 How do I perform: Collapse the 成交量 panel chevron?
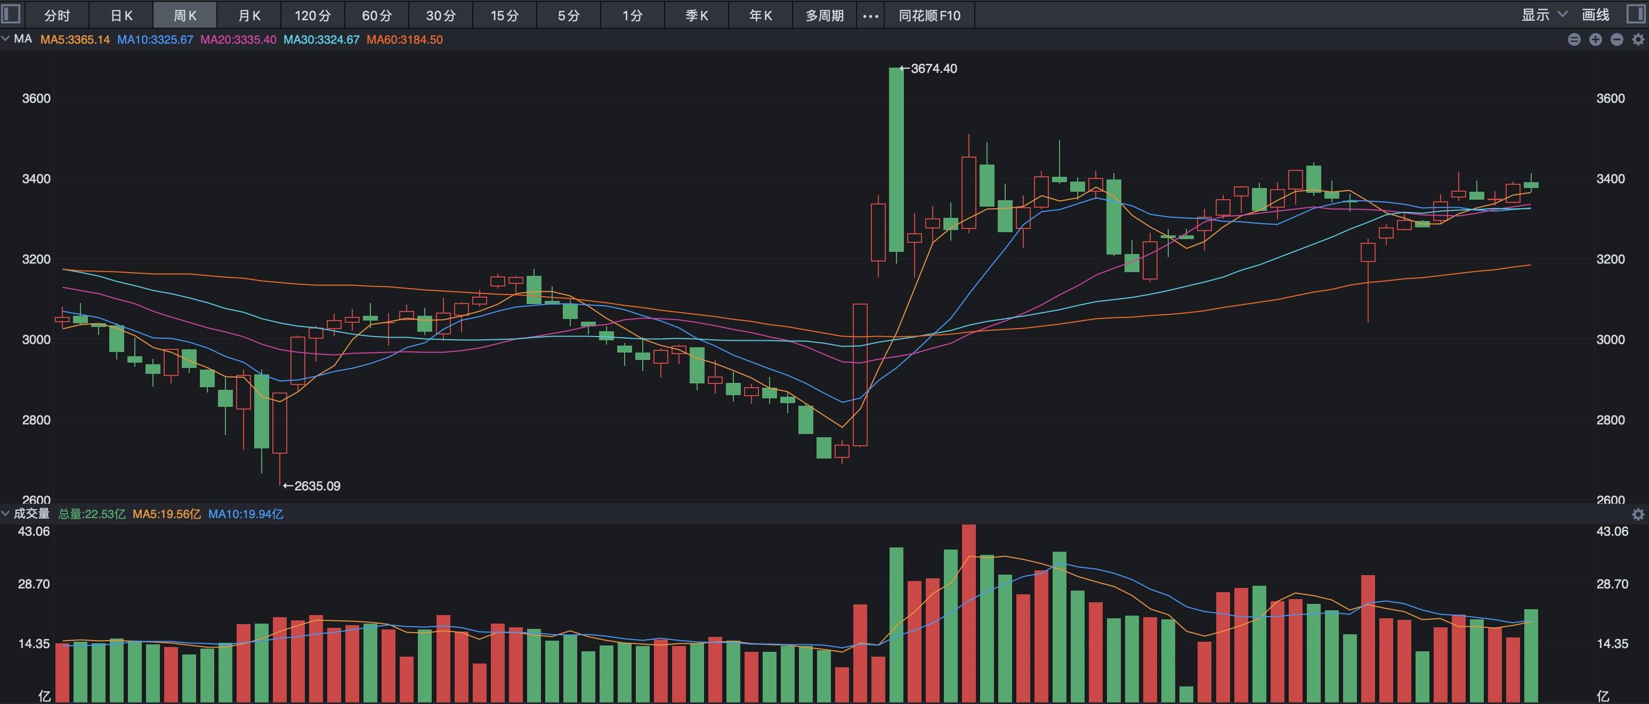pos(6,513)
